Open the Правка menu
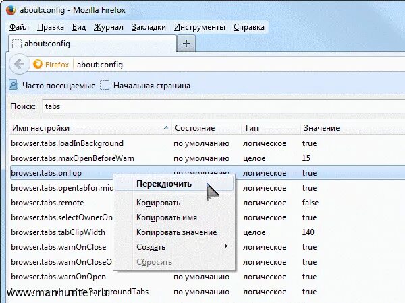This screenshot has width=405, height=303. [51, 27]
